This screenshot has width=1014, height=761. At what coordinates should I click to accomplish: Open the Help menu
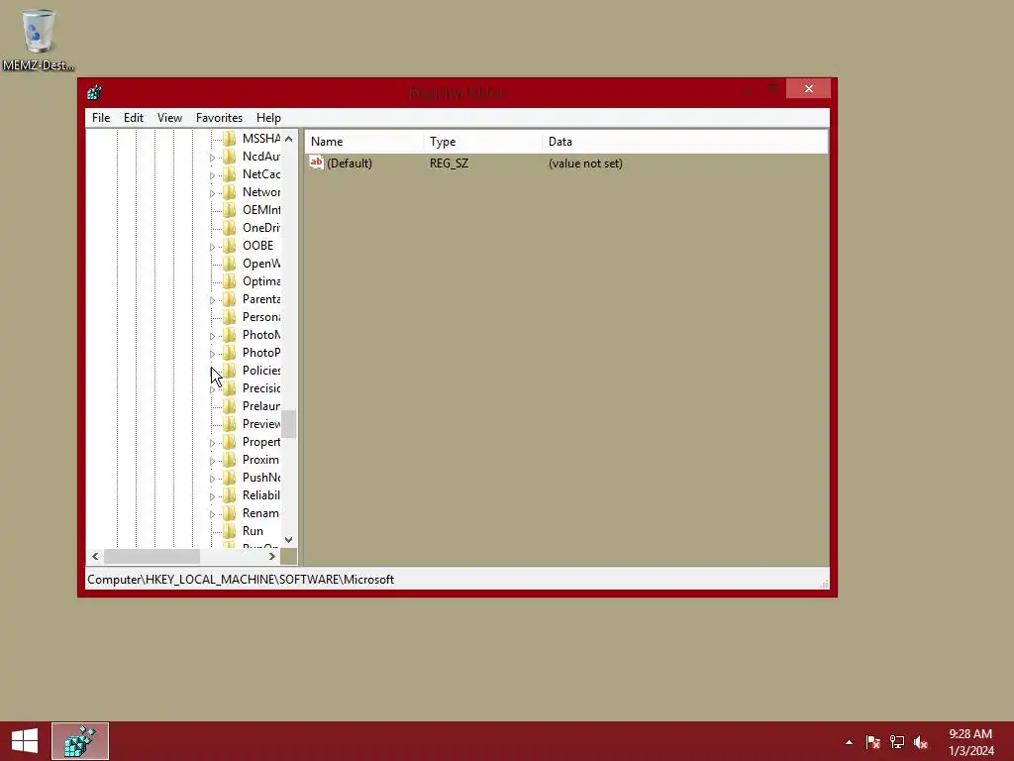268,118
